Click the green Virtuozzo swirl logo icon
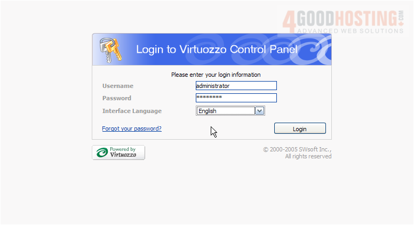414x225 pixels. pyautogui.click(x=102, y=152)
